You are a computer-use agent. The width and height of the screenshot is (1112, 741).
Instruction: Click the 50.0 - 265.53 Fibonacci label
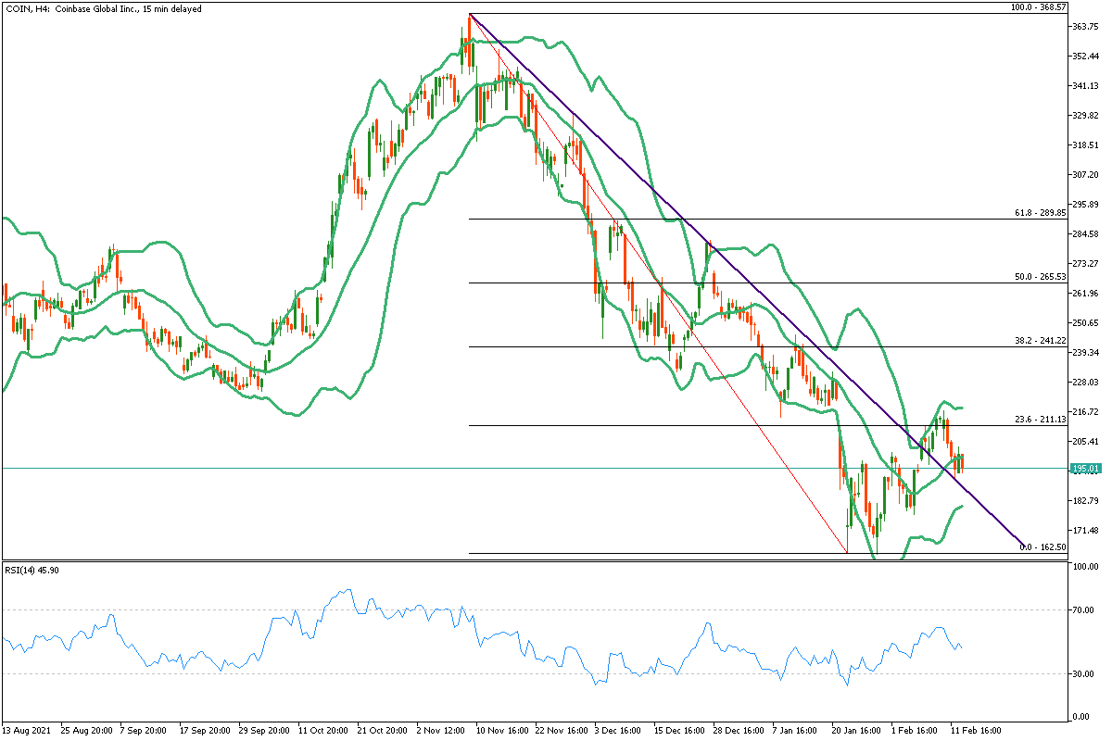click(1042, 277)
